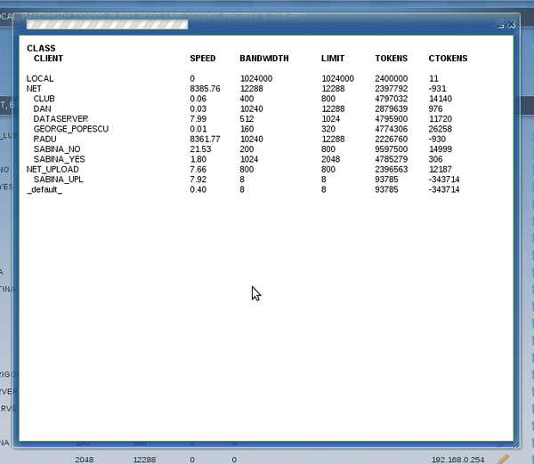Click RADU tokens value 2226760
The height and width of the screenshot is (464, 534).
point(392,140)
